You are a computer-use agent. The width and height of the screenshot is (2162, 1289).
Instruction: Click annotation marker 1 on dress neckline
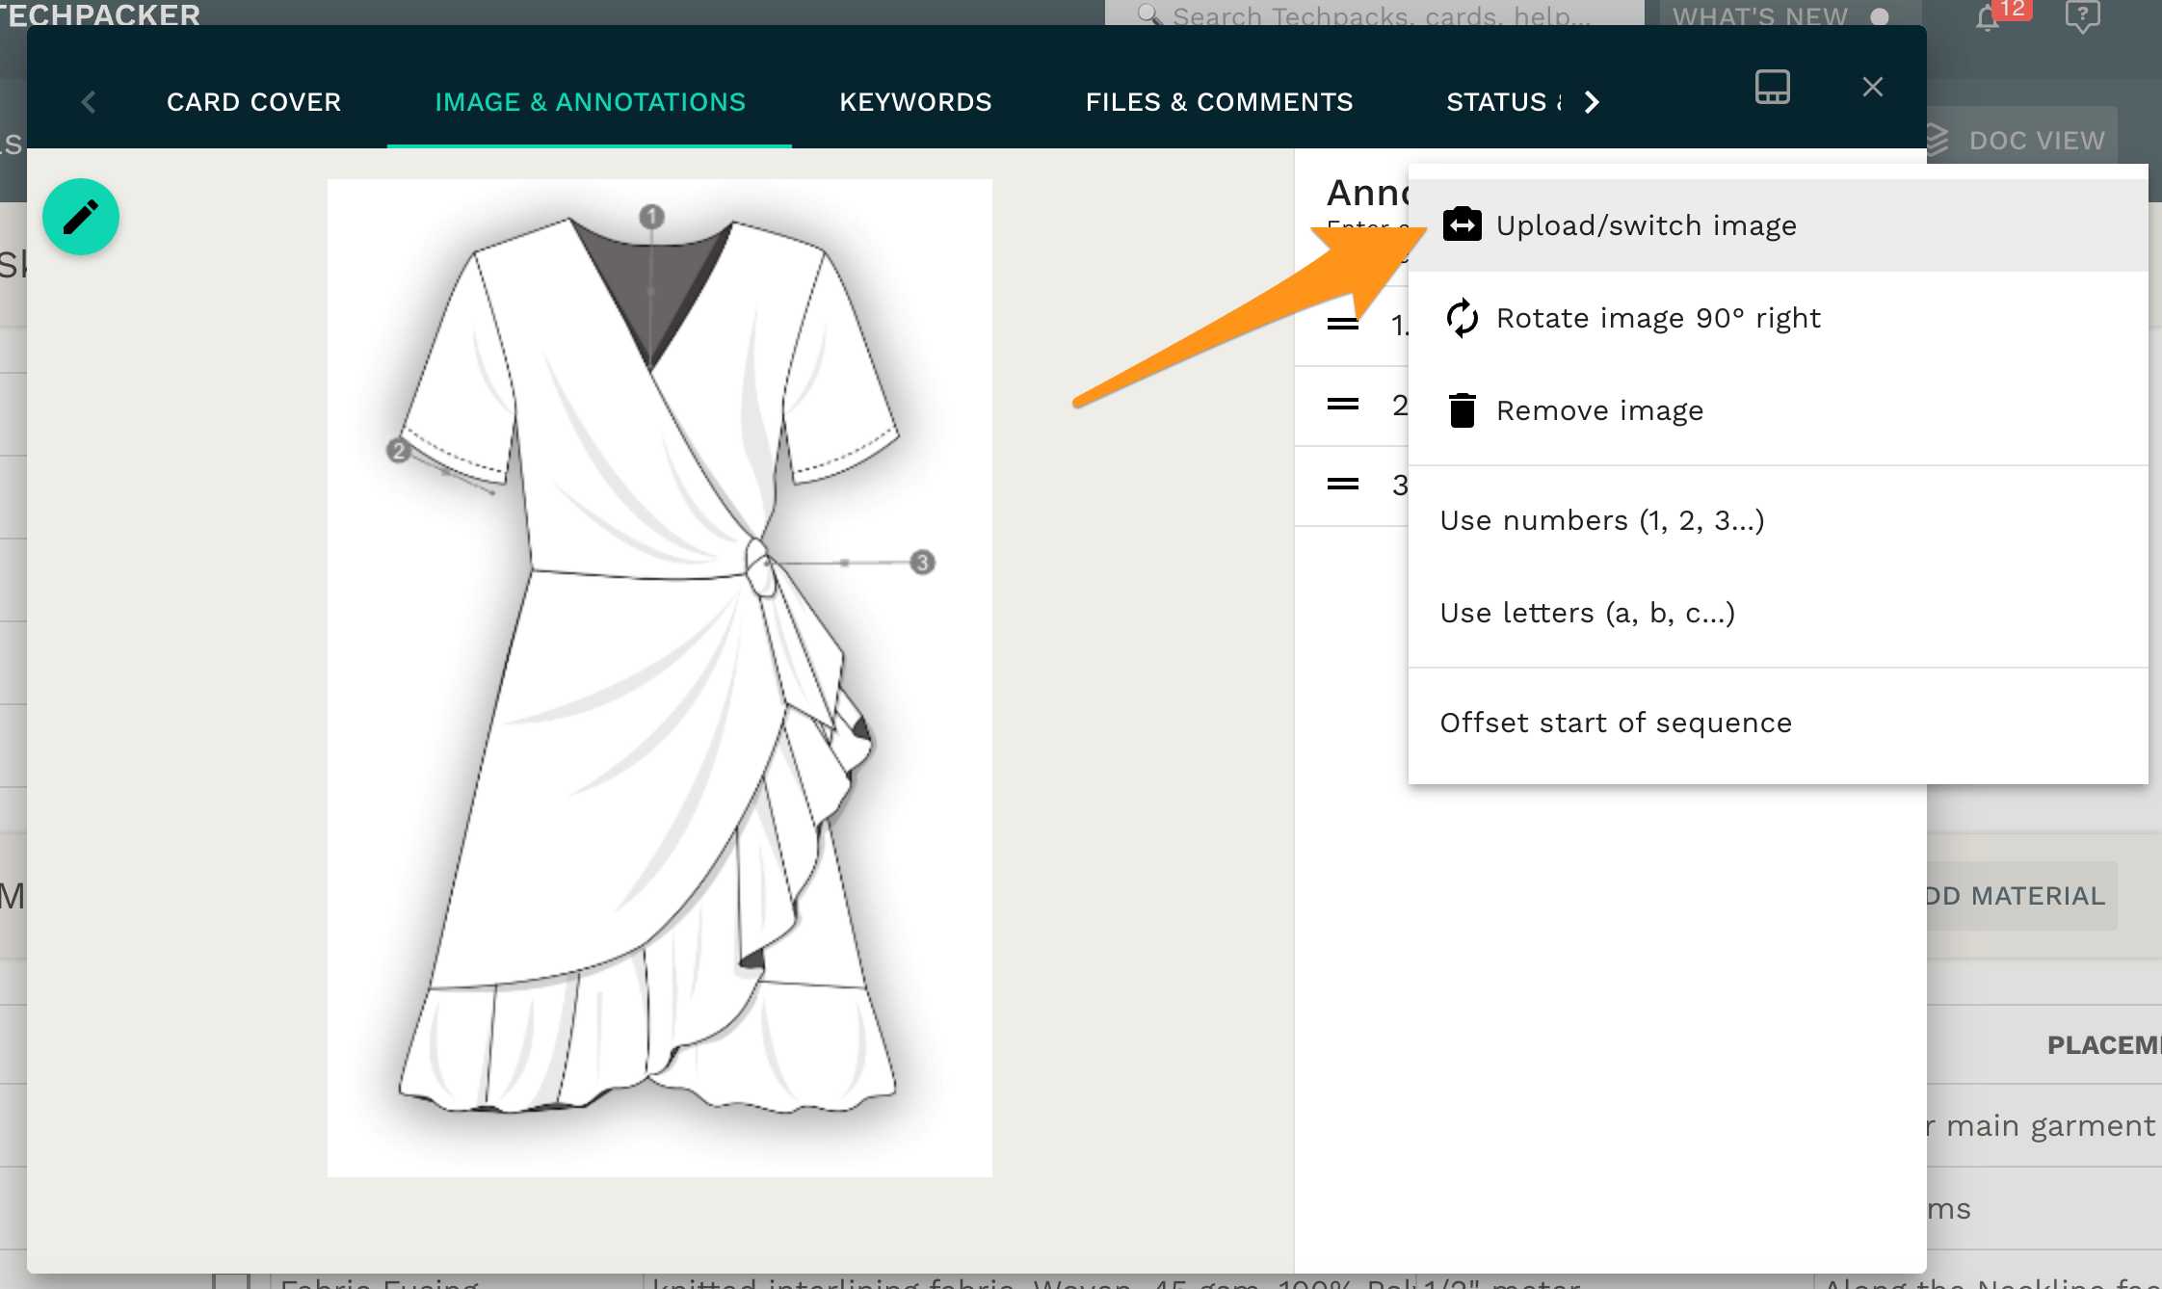click(x=651, y=217)
